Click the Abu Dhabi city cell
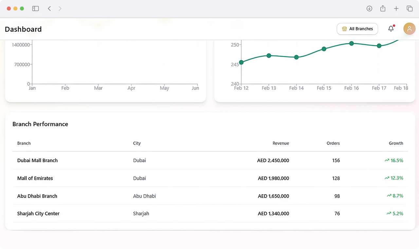Screen dimensions: 419x249 [144, 196]
